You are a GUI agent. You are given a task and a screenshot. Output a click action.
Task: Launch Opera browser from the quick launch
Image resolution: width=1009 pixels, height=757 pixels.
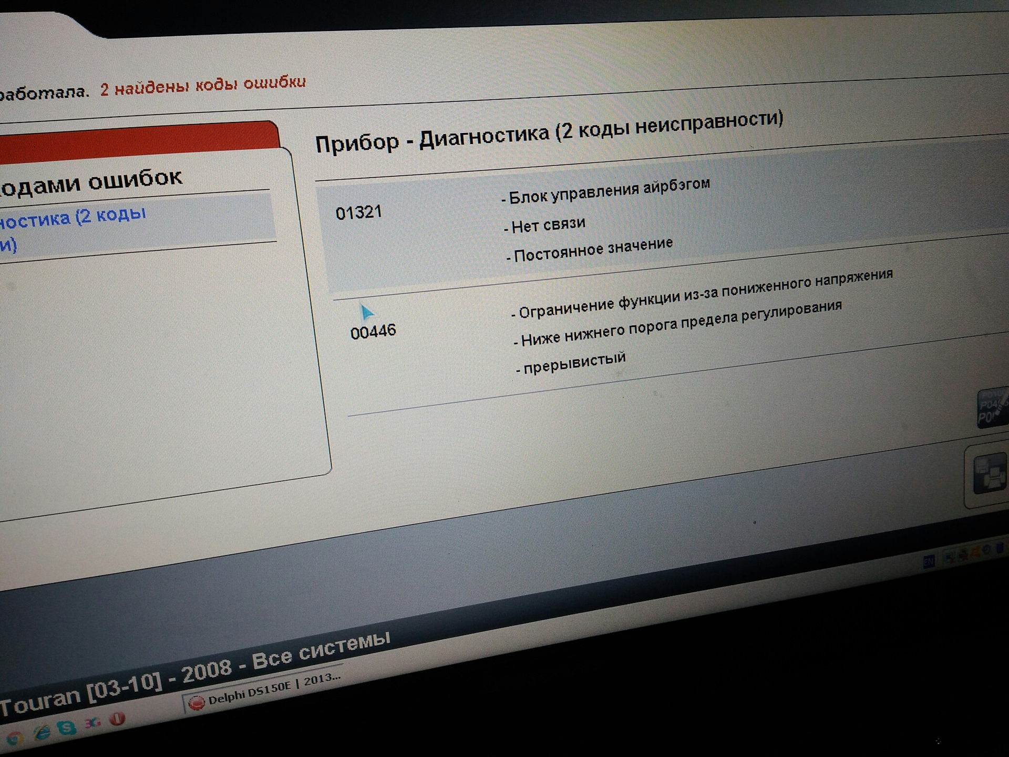118,719
